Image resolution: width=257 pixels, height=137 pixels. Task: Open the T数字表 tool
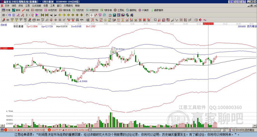point(106,10)
